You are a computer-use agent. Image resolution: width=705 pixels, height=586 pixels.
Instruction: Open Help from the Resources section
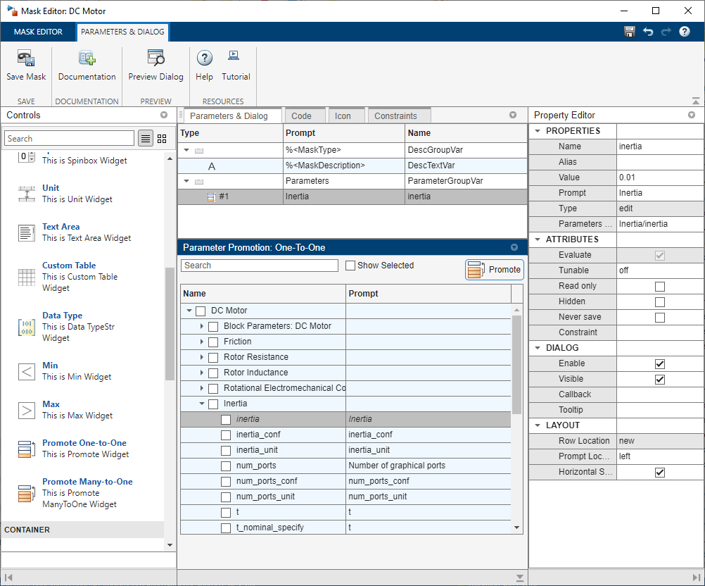point(204,59)
